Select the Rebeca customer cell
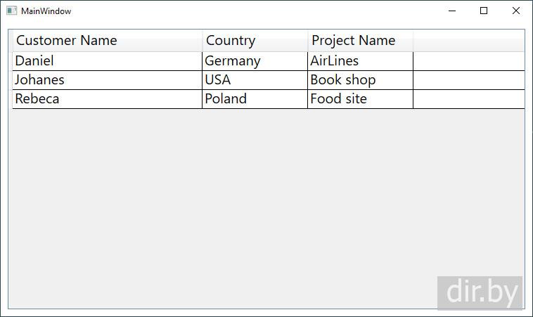The width and height of the screenshot is (533, 317). tap(37, 99)
